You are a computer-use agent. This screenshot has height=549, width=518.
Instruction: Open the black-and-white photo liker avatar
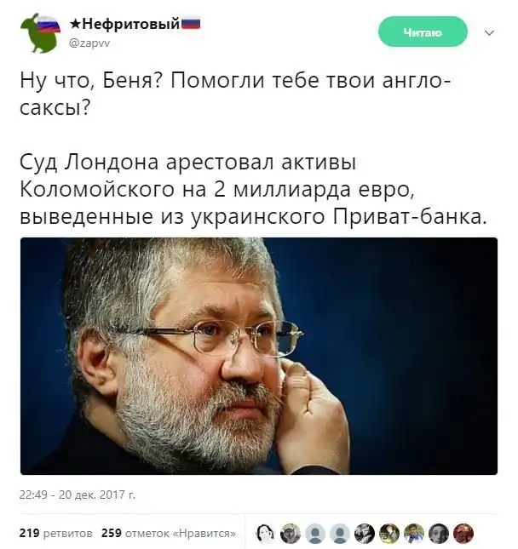tap(365, 533)
